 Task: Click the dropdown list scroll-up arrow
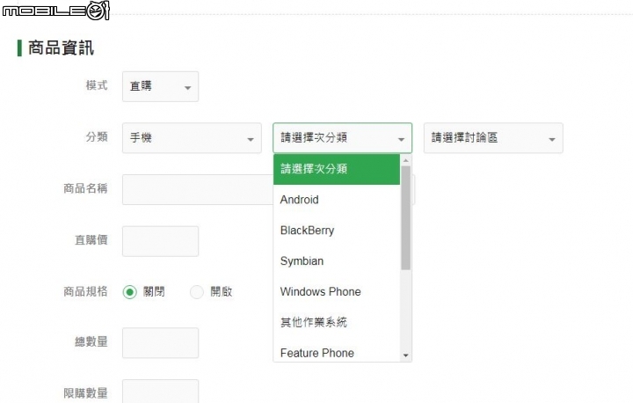coord(405,161)
